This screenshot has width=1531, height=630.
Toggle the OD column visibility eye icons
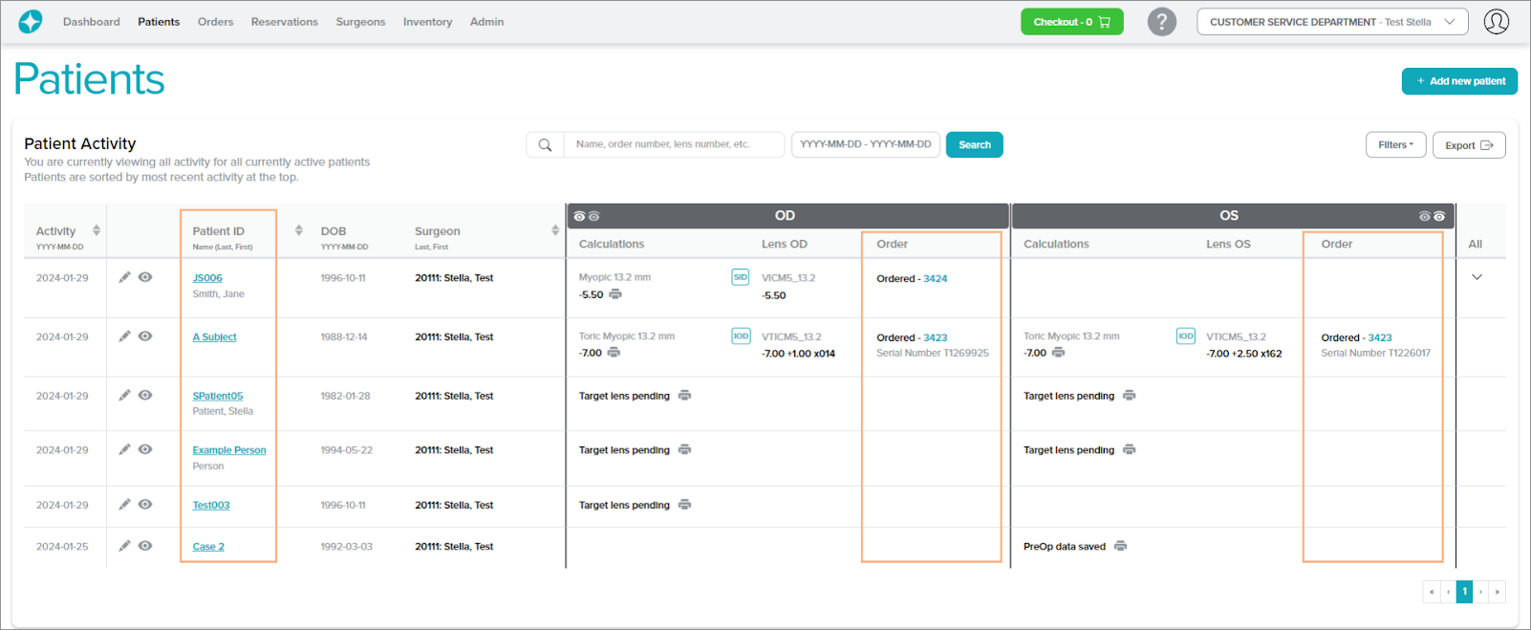(586, 217)
